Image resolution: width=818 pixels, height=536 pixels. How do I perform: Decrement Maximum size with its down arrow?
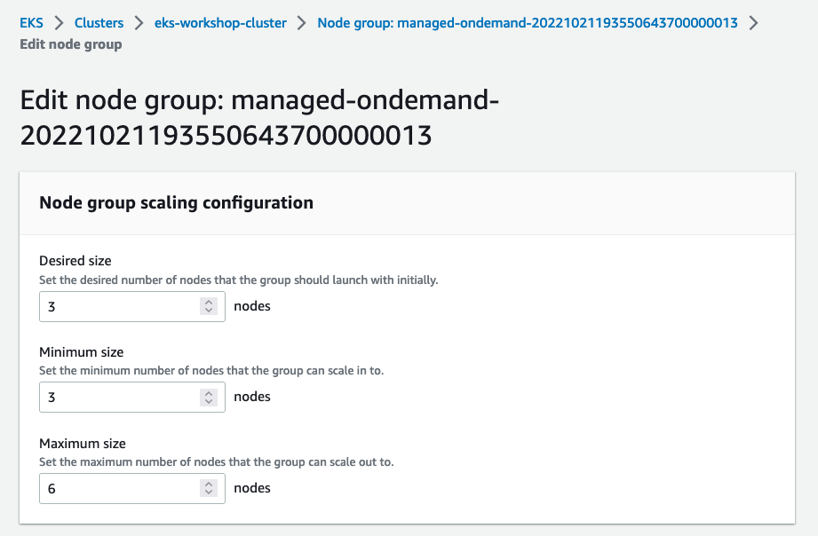pyautogui.click(x=207, y=492)
